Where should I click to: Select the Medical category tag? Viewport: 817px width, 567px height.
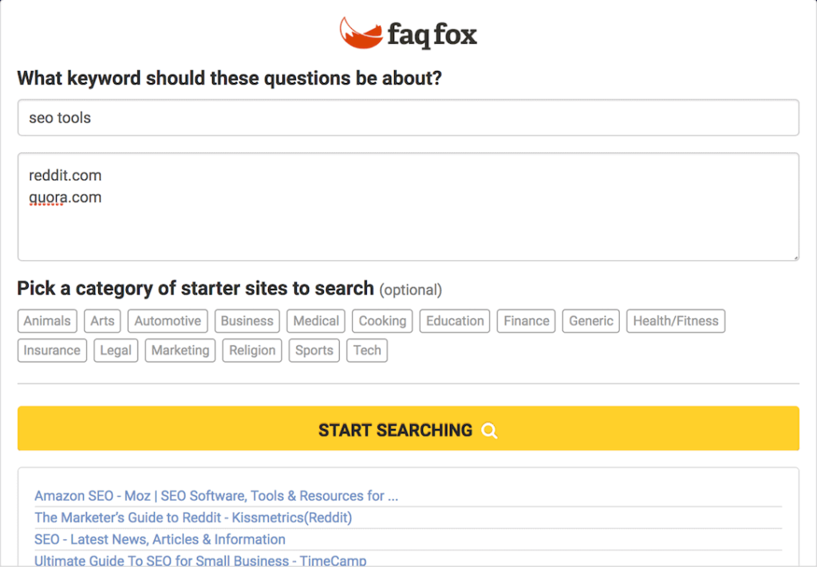pyautogui.click(x=316, y=321)
